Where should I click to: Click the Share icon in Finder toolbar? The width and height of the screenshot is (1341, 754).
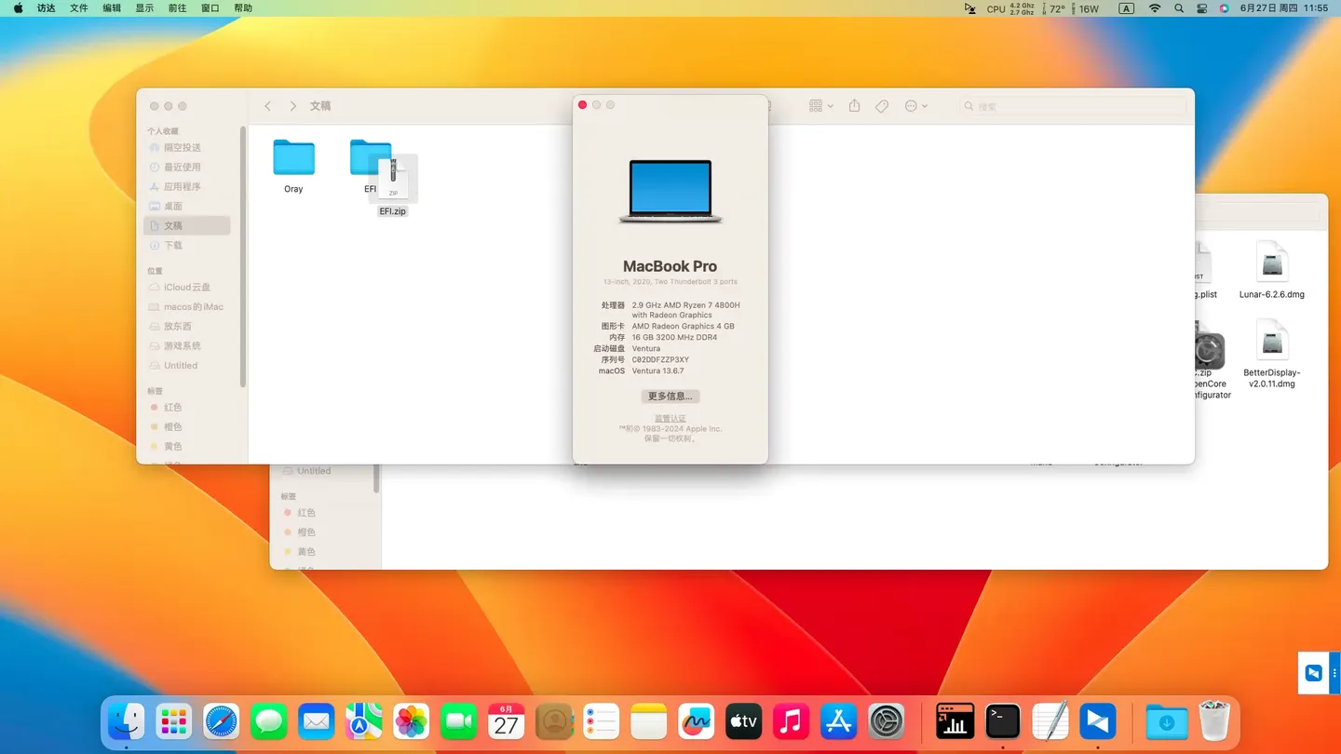pos(854,106)
